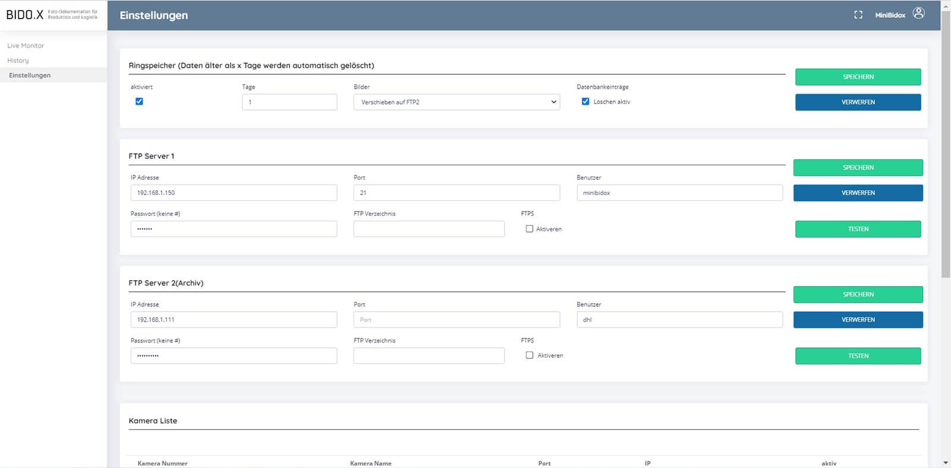Image resolution: width=951 pixels, height=468 pixels.
Task: Click the BIDO.X logo
Action: point(25,15)
